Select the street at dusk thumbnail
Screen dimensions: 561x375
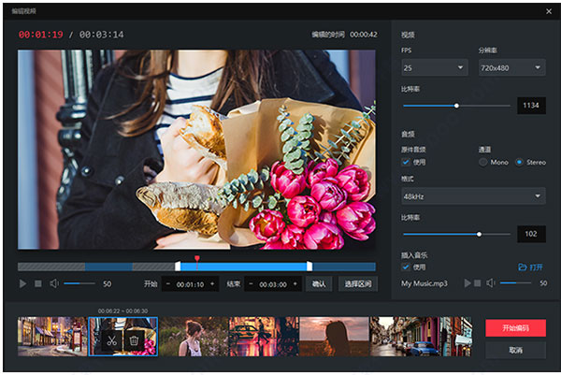pyautogui.click(x=52, y=337)
